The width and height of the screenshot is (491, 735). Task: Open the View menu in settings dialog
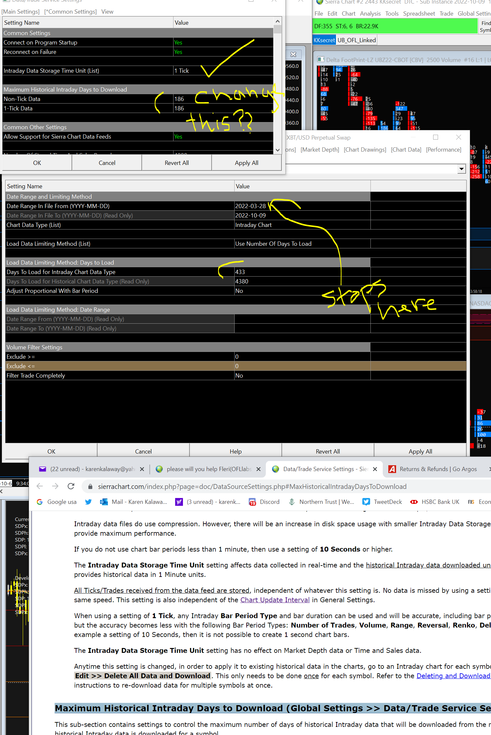coord(107,12)
